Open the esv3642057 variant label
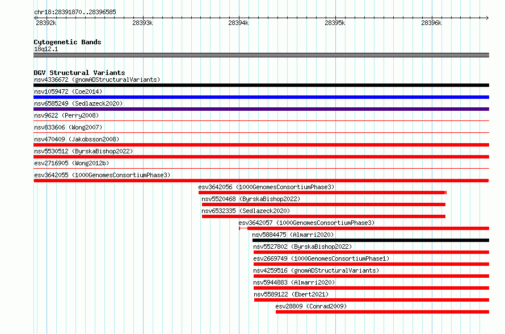The image size is (505, 334). coord(306,223)
